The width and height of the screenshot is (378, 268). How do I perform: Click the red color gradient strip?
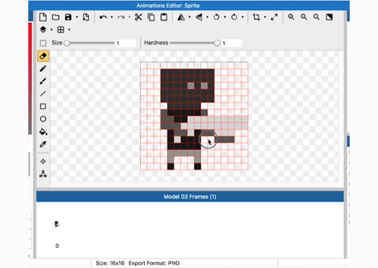click(30, 79)
